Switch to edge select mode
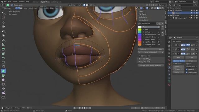This screenshot has height=112, width=199. (x=19, y=8)
